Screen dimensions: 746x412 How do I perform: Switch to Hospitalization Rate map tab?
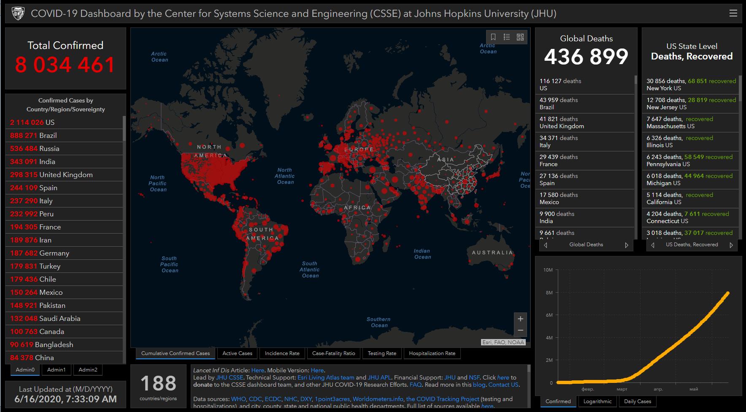[432, 353]
